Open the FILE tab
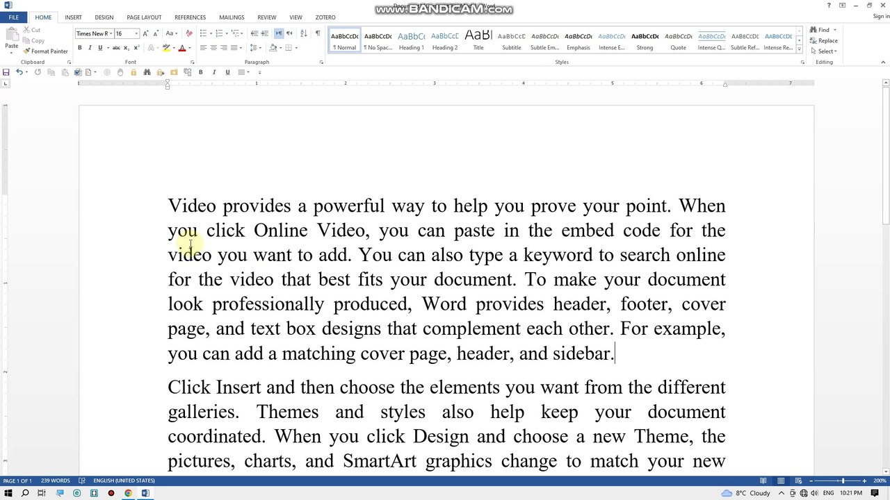890x500 pixels. point(14,17)
